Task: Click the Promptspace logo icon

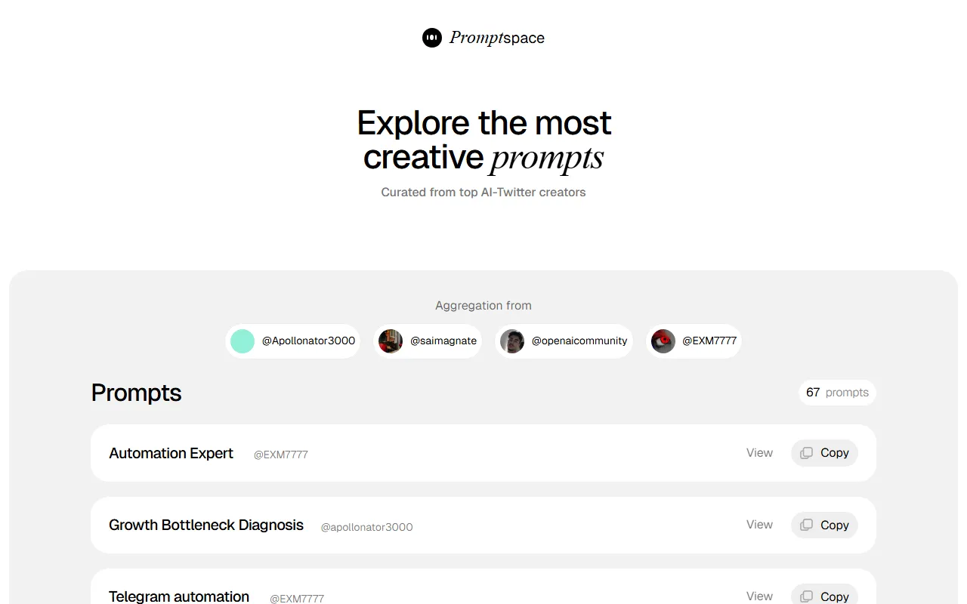Action: pyautogui.click(x=431, y=38)
